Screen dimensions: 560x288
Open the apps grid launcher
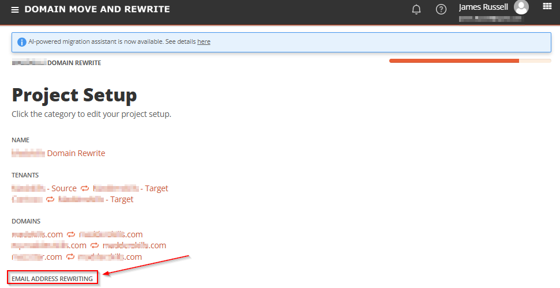point(547,6)
